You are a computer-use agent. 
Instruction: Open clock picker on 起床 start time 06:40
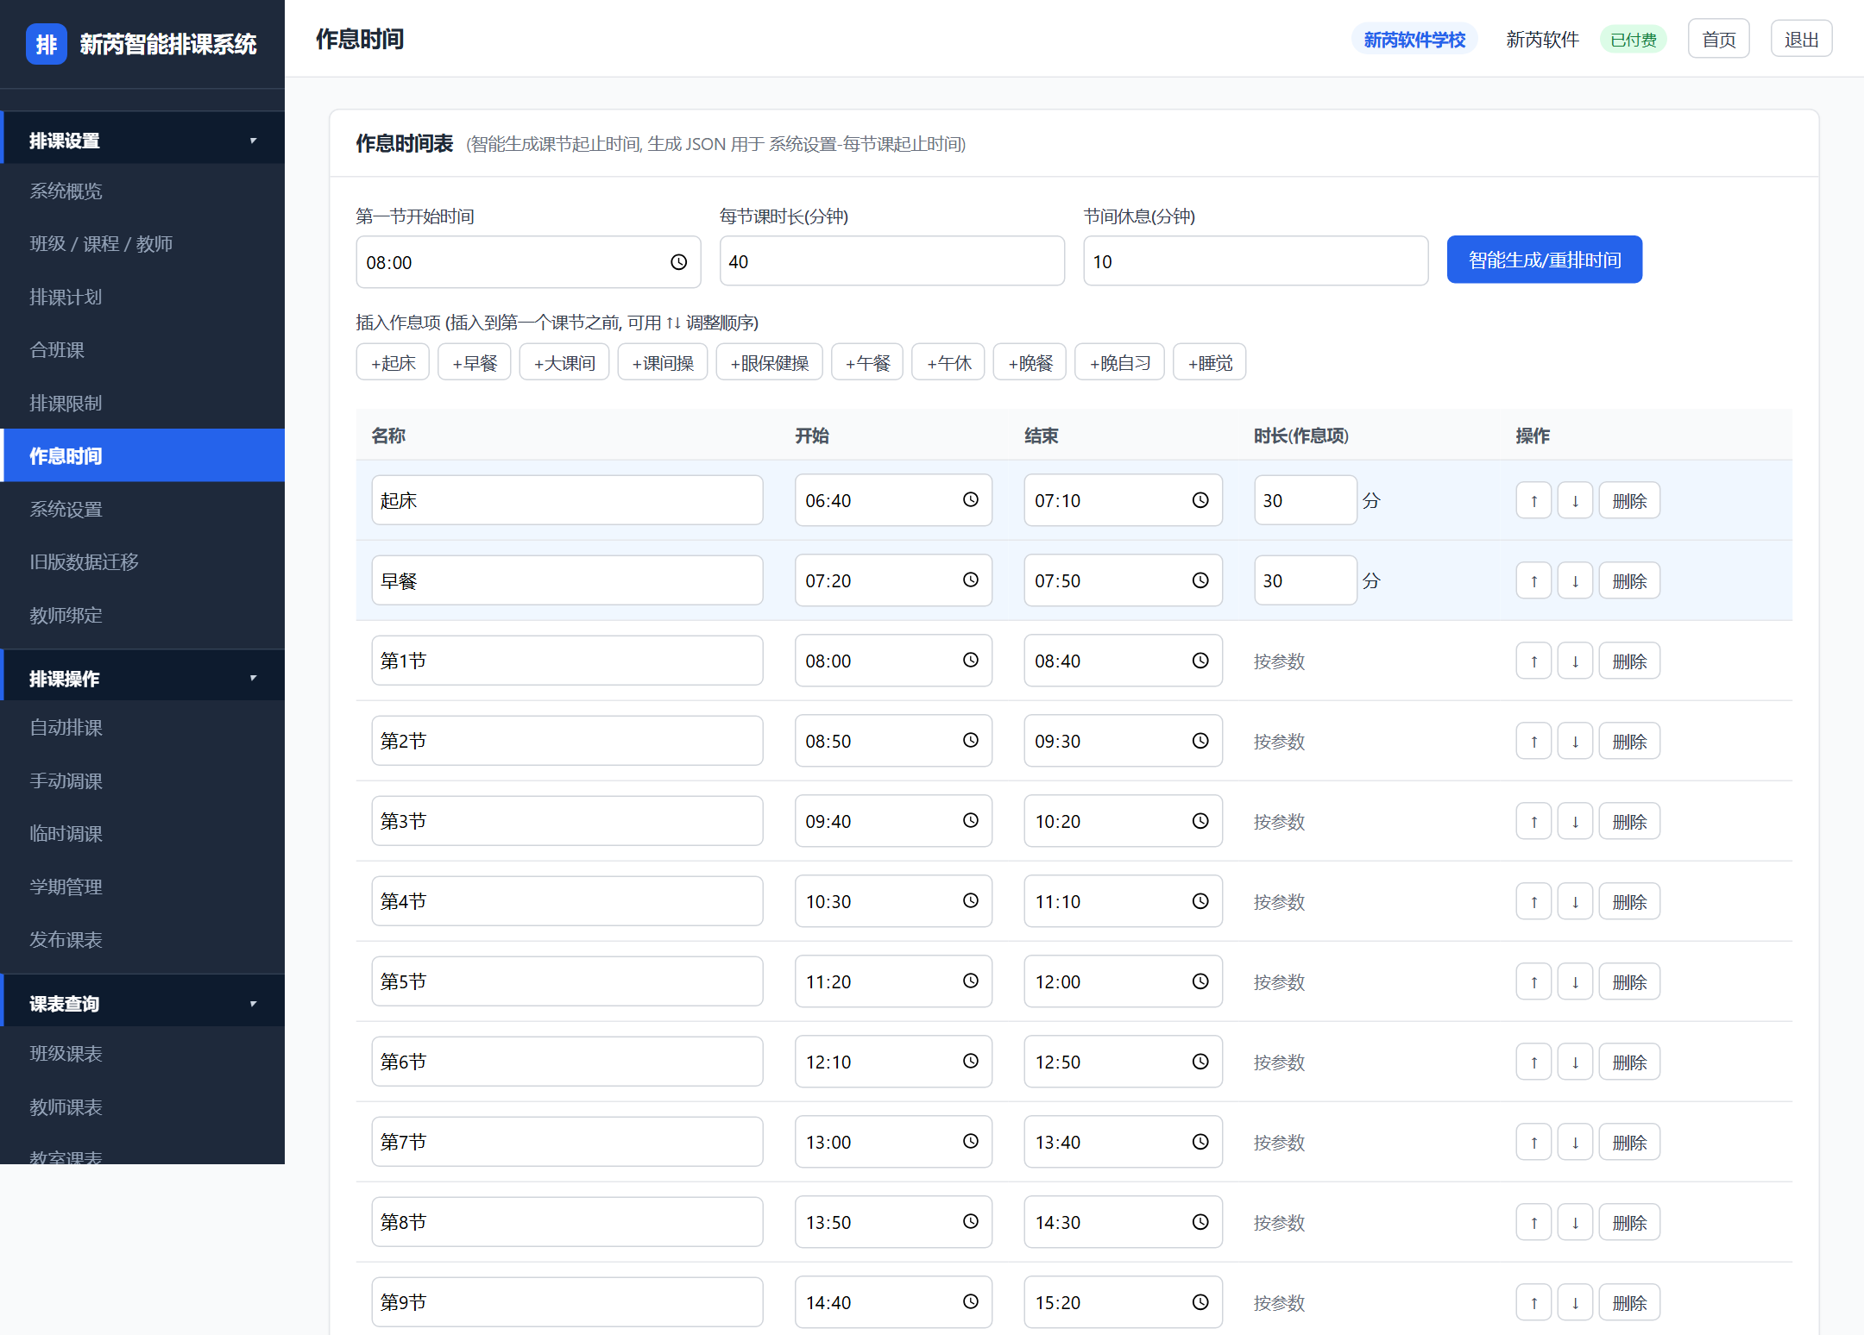[971, 500]
